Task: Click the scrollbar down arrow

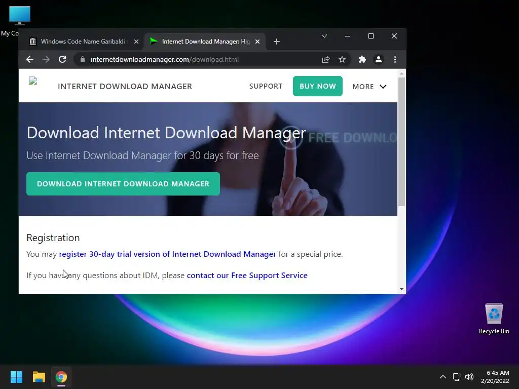Action: (x=401, y=289)
